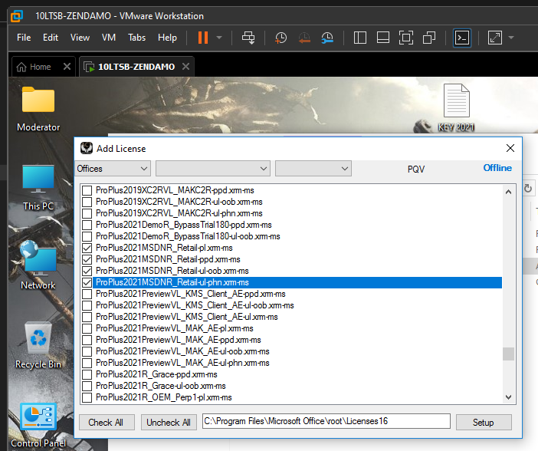Click Send Ctrl+Alt+Del toolbar icon
The image size is (538, 451).
click(x=248, y=38)
